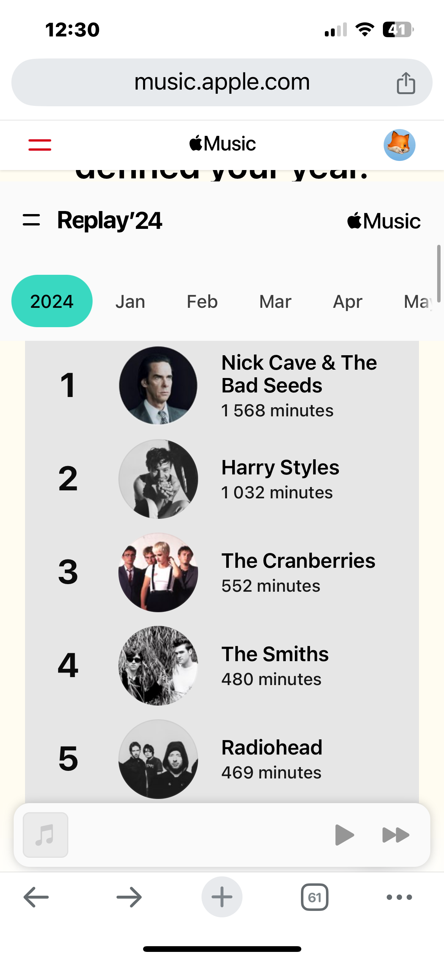Select the 2024 year pill
Viewport: 444px width, 961px height.
[x=52, y=301]
